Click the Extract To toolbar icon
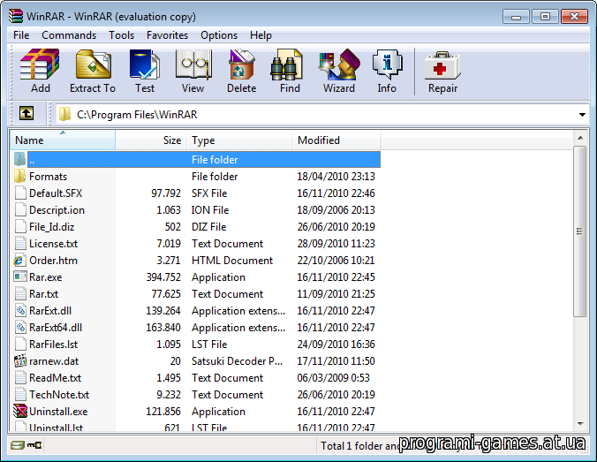The height and width of the screenshot is (462, 597). (93, 72)
